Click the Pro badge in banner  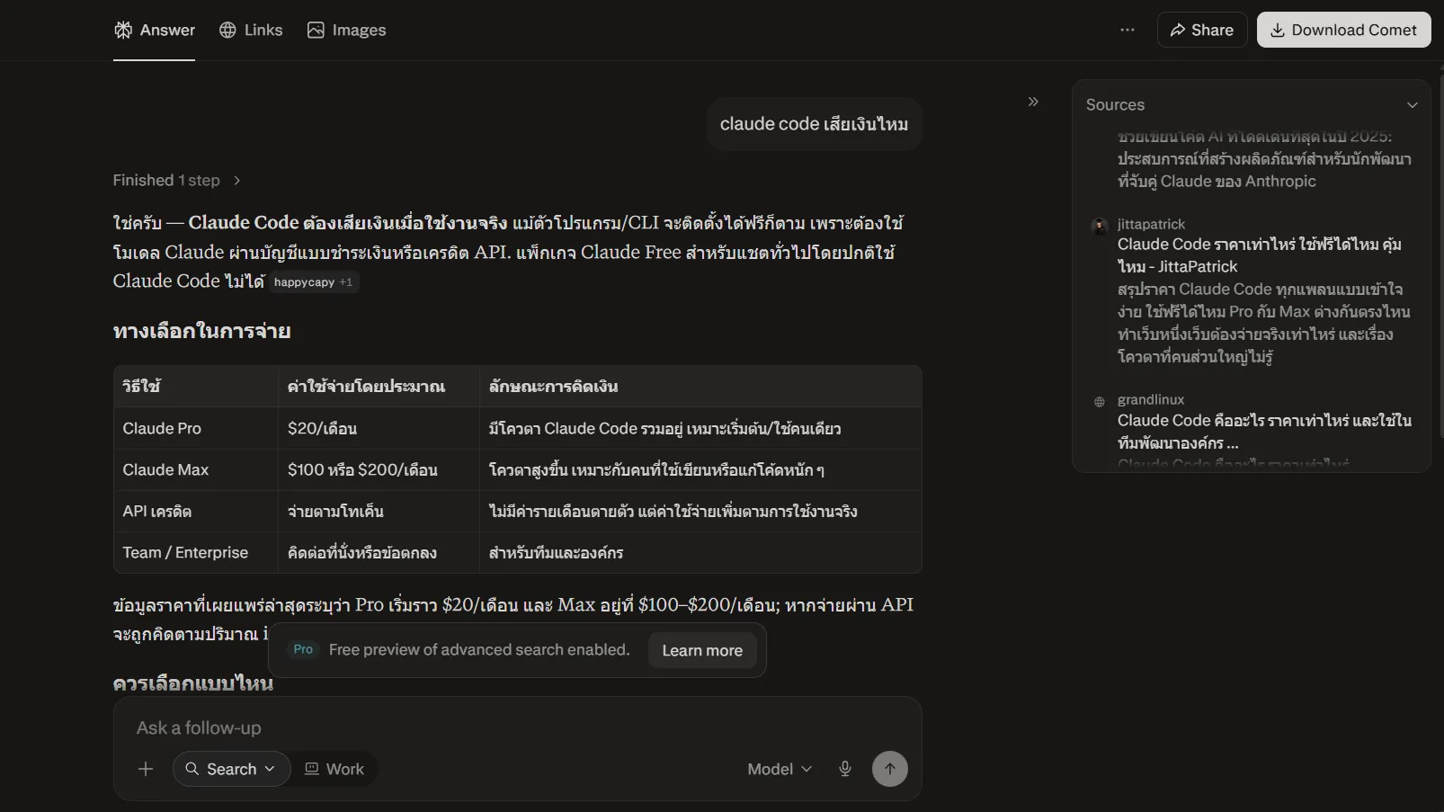[304, 649]
